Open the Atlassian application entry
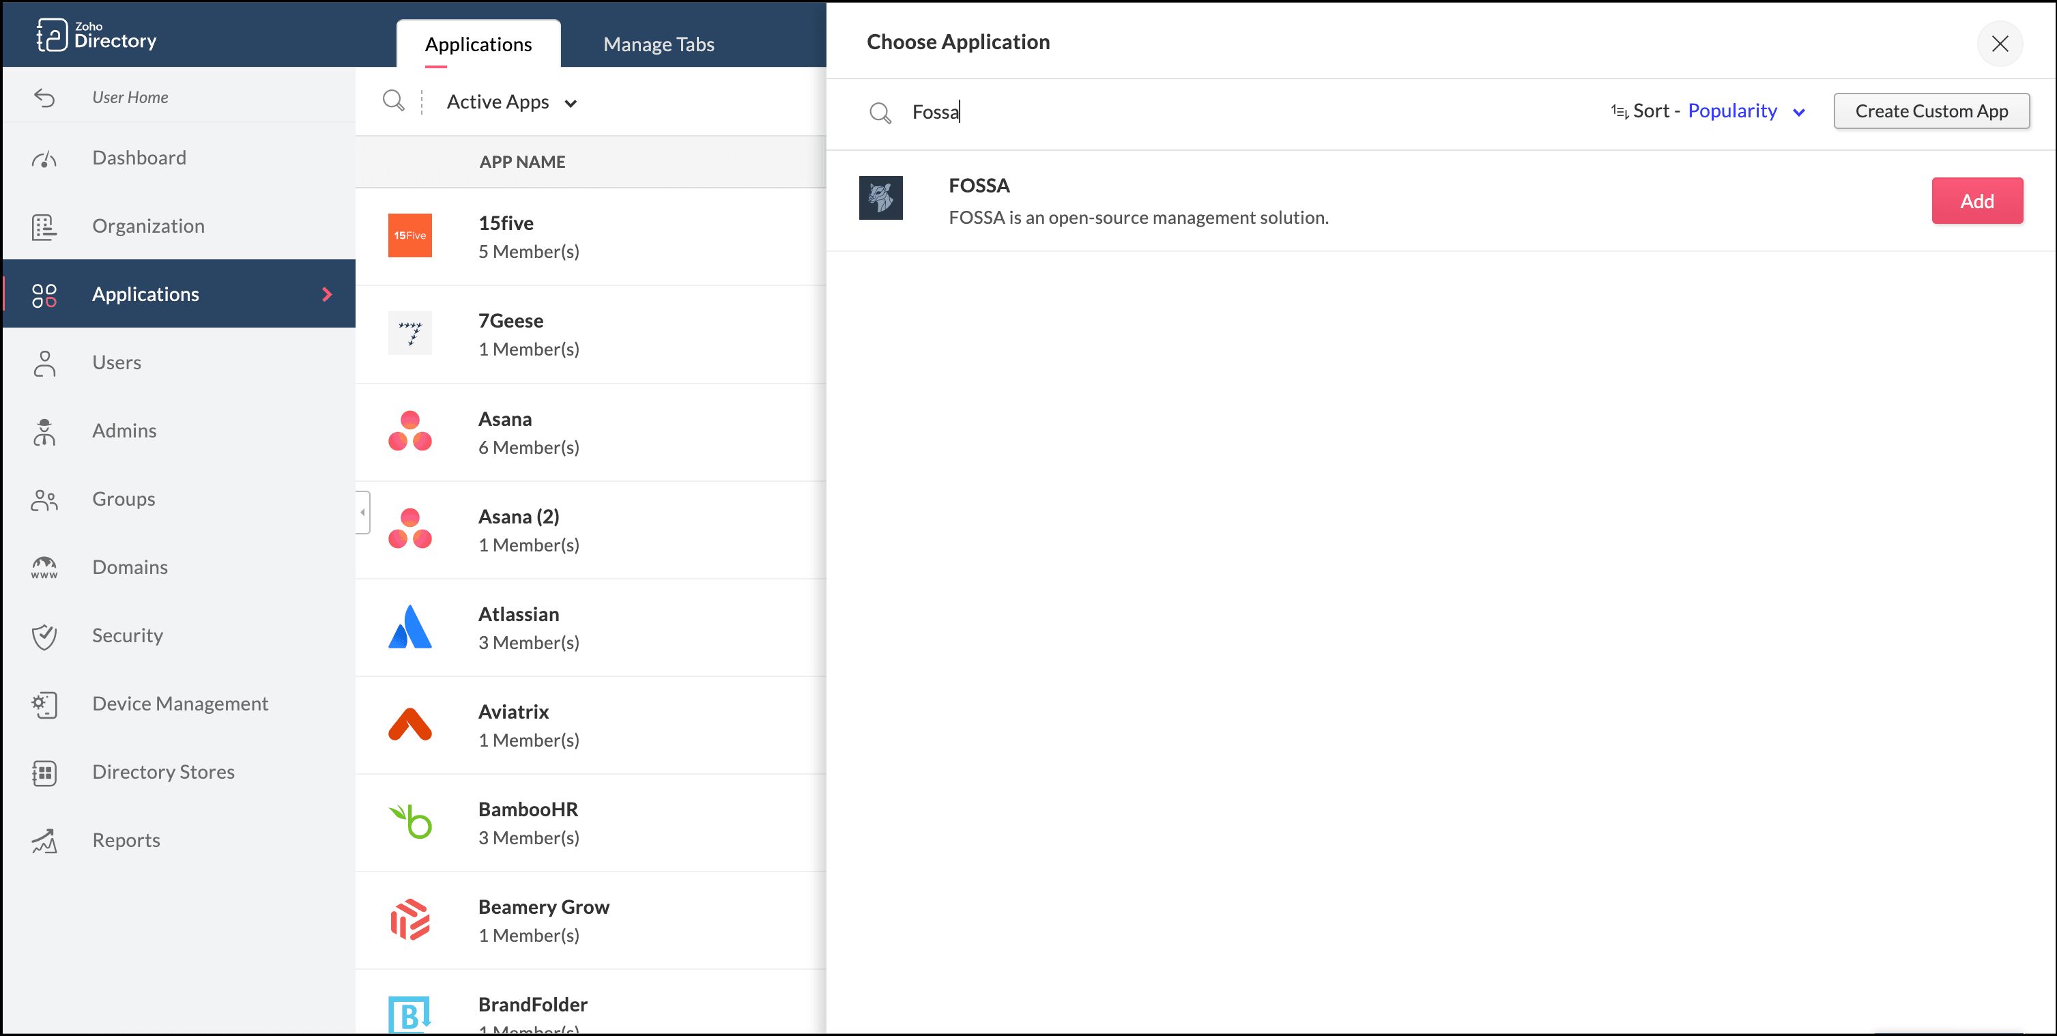The width and height of the screenshot is (2057, 1036). 591,628
